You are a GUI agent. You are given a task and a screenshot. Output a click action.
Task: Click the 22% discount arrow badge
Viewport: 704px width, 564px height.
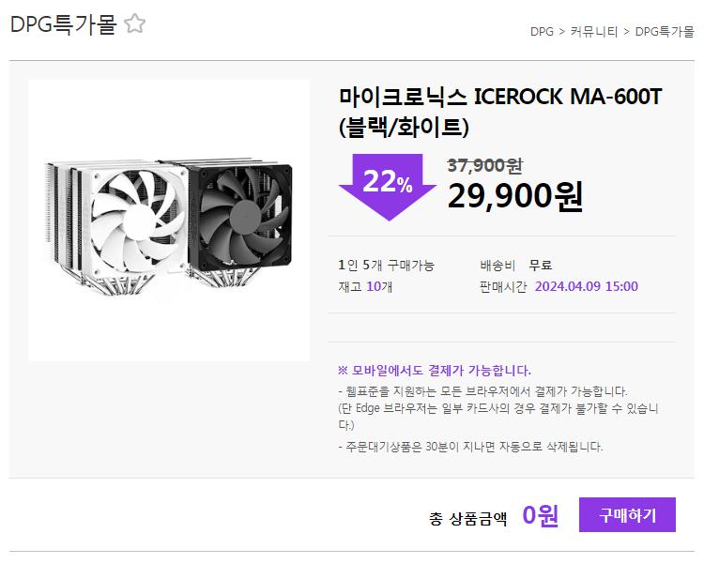388,187
